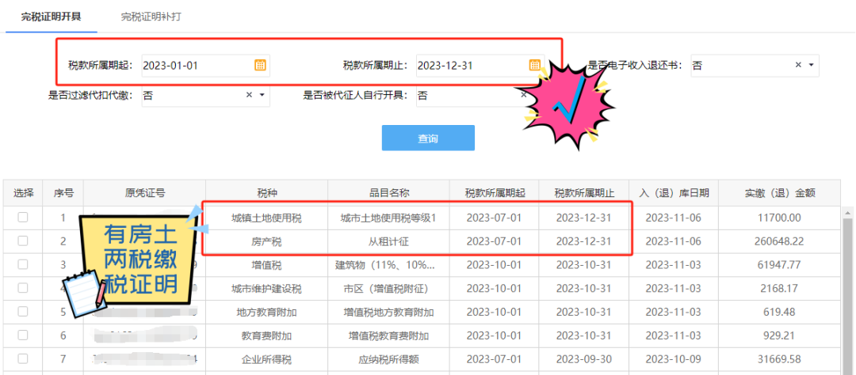This screenshot has height=375, width=856.
Task: Clear the 是否过滤代扣代缴 selection
Action: tap(249, 95)
